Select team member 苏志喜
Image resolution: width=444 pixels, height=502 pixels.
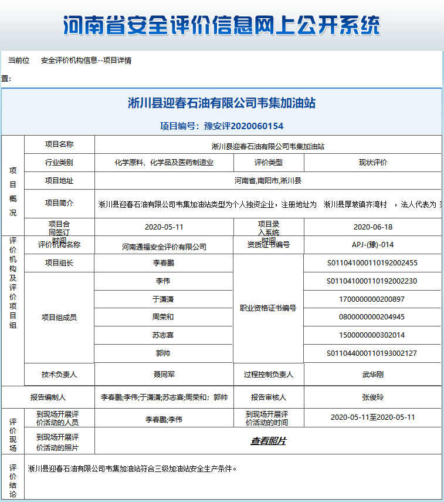pyautogui.click(x=163, y=335)
